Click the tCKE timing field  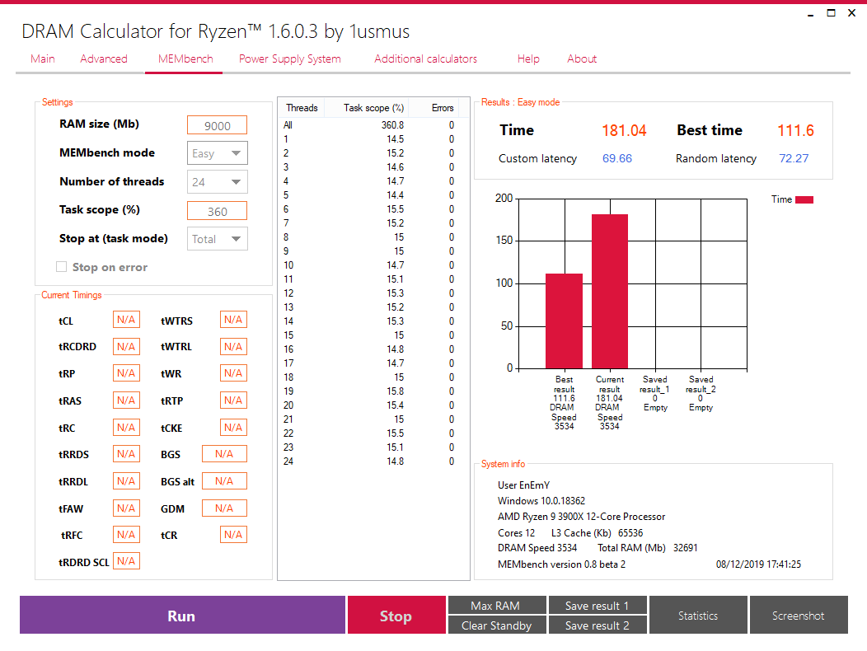pyautogui.click(x=233, y=428)
